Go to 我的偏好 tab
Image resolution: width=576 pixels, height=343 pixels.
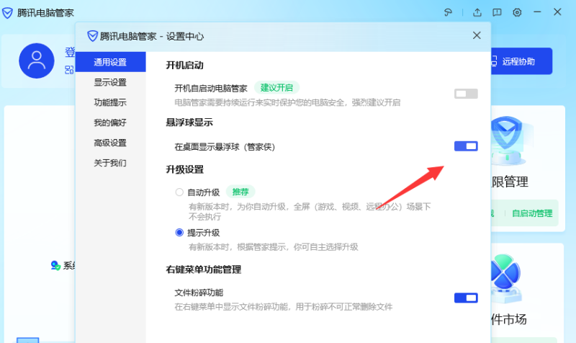pos(111,122)
